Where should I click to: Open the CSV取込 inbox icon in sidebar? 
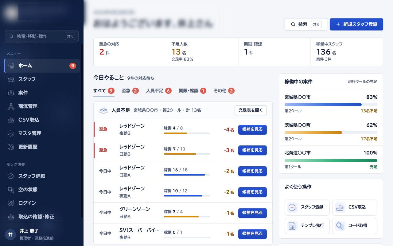click(x=11, y=120)
